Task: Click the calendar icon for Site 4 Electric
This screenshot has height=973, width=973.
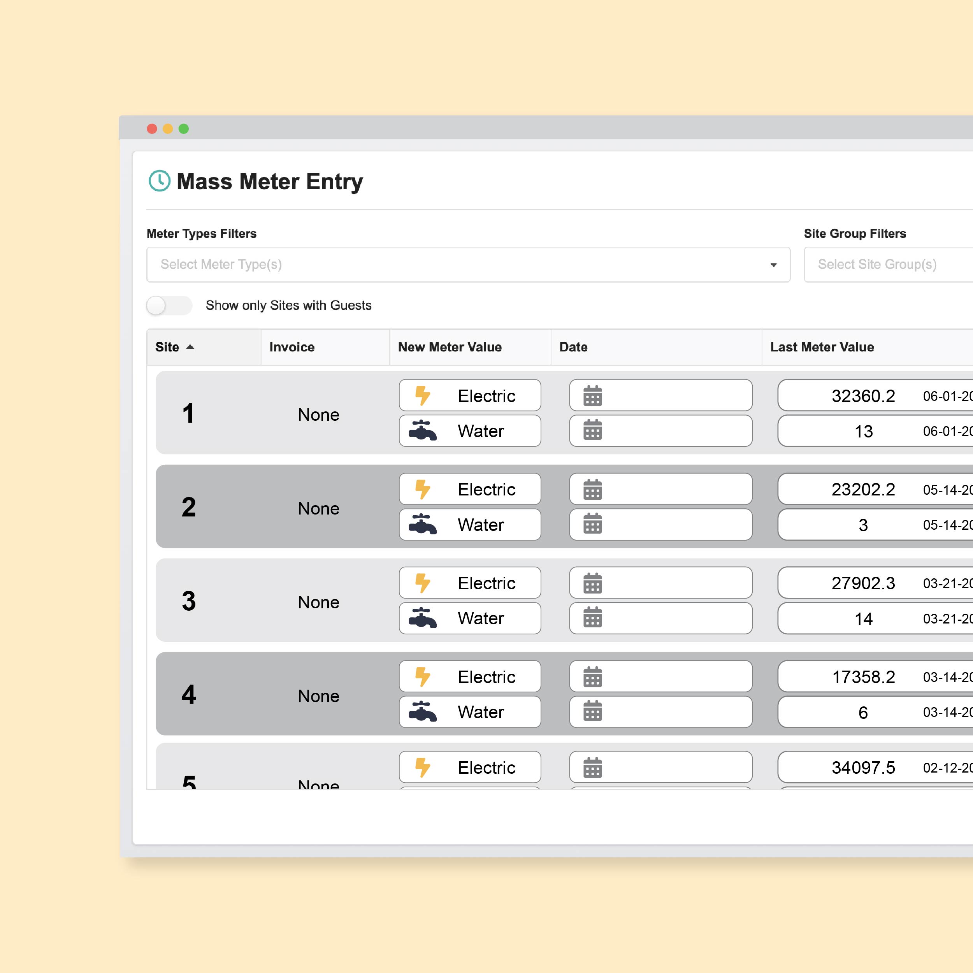Action: pos(592,677)
